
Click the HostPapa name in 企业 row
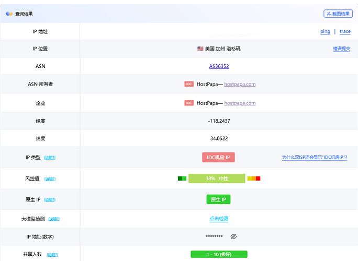[207, 103]
